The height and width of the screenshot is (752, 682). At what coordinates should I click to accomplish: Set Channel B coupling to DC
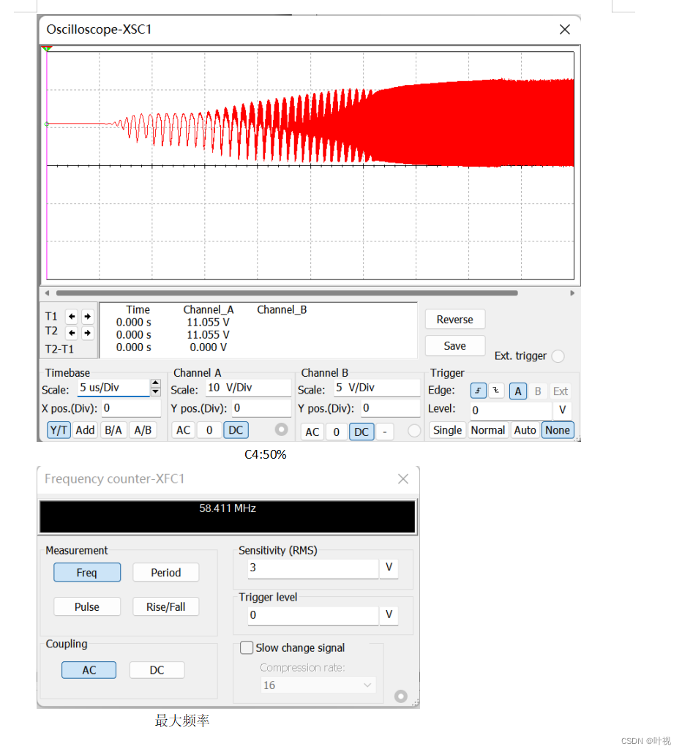tap(361, 432)
